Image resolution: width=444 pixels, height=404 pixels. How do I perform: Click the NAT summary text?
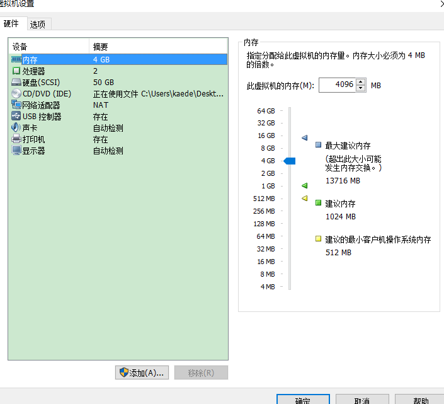coord(101,105)
